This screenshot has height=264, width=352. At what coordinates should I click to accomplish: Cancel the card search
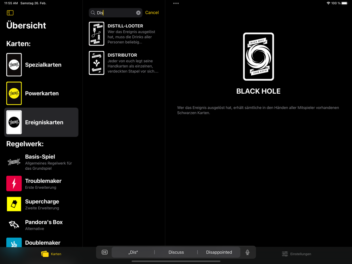coord(152,13)
